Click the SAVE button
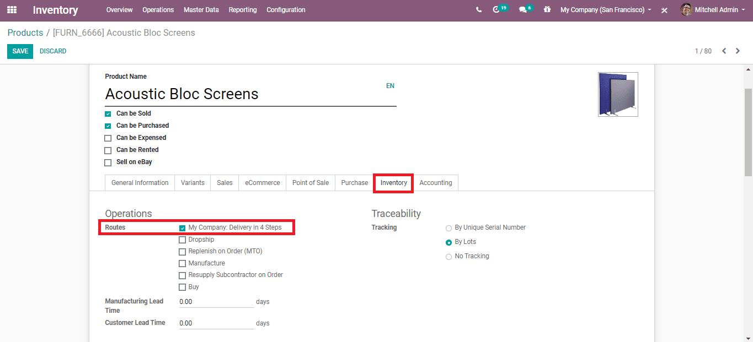Viewport: 753px width, 342px height. pos(20,51)
